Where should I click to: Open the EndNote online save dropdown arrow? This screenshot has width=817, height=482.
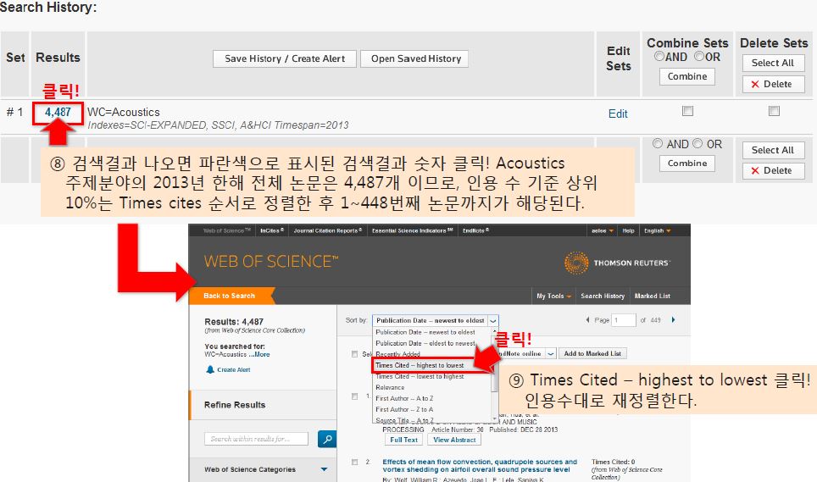[x=551, y=353]
